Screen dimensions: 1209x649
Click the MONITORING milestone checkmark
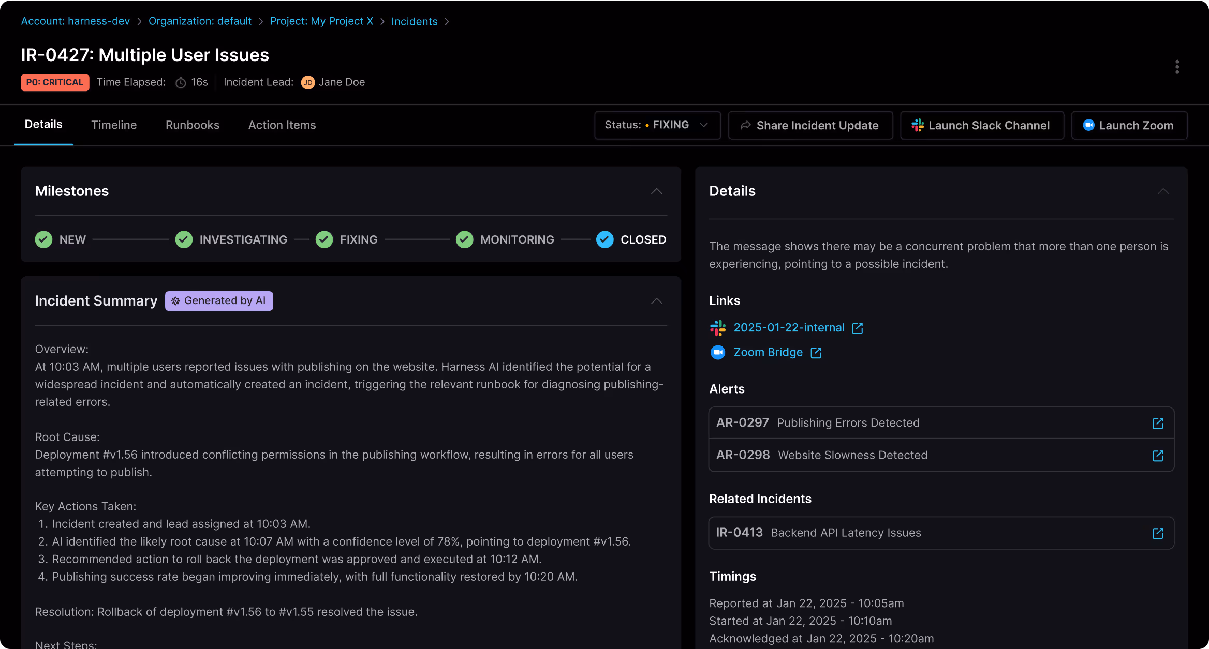coord(464,239)
